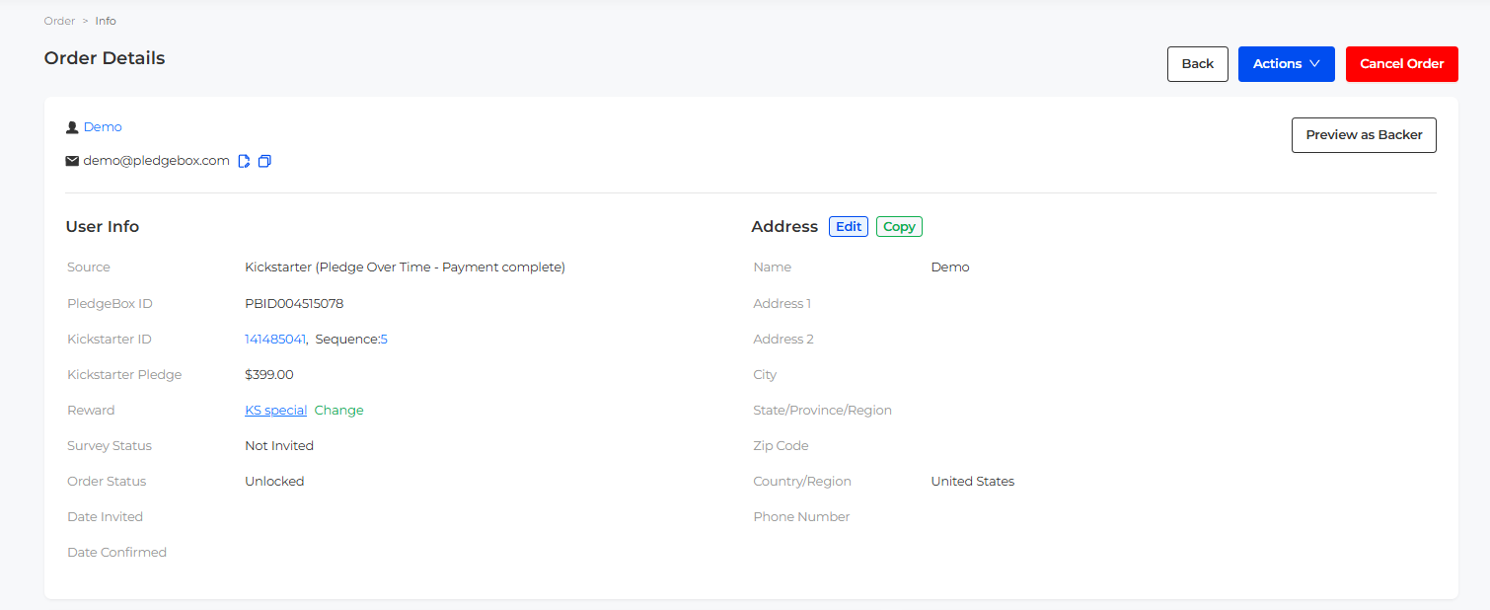Click Info in the breadcrumb trail
The width and height of the screenshot is (1490, 610).
106,21
